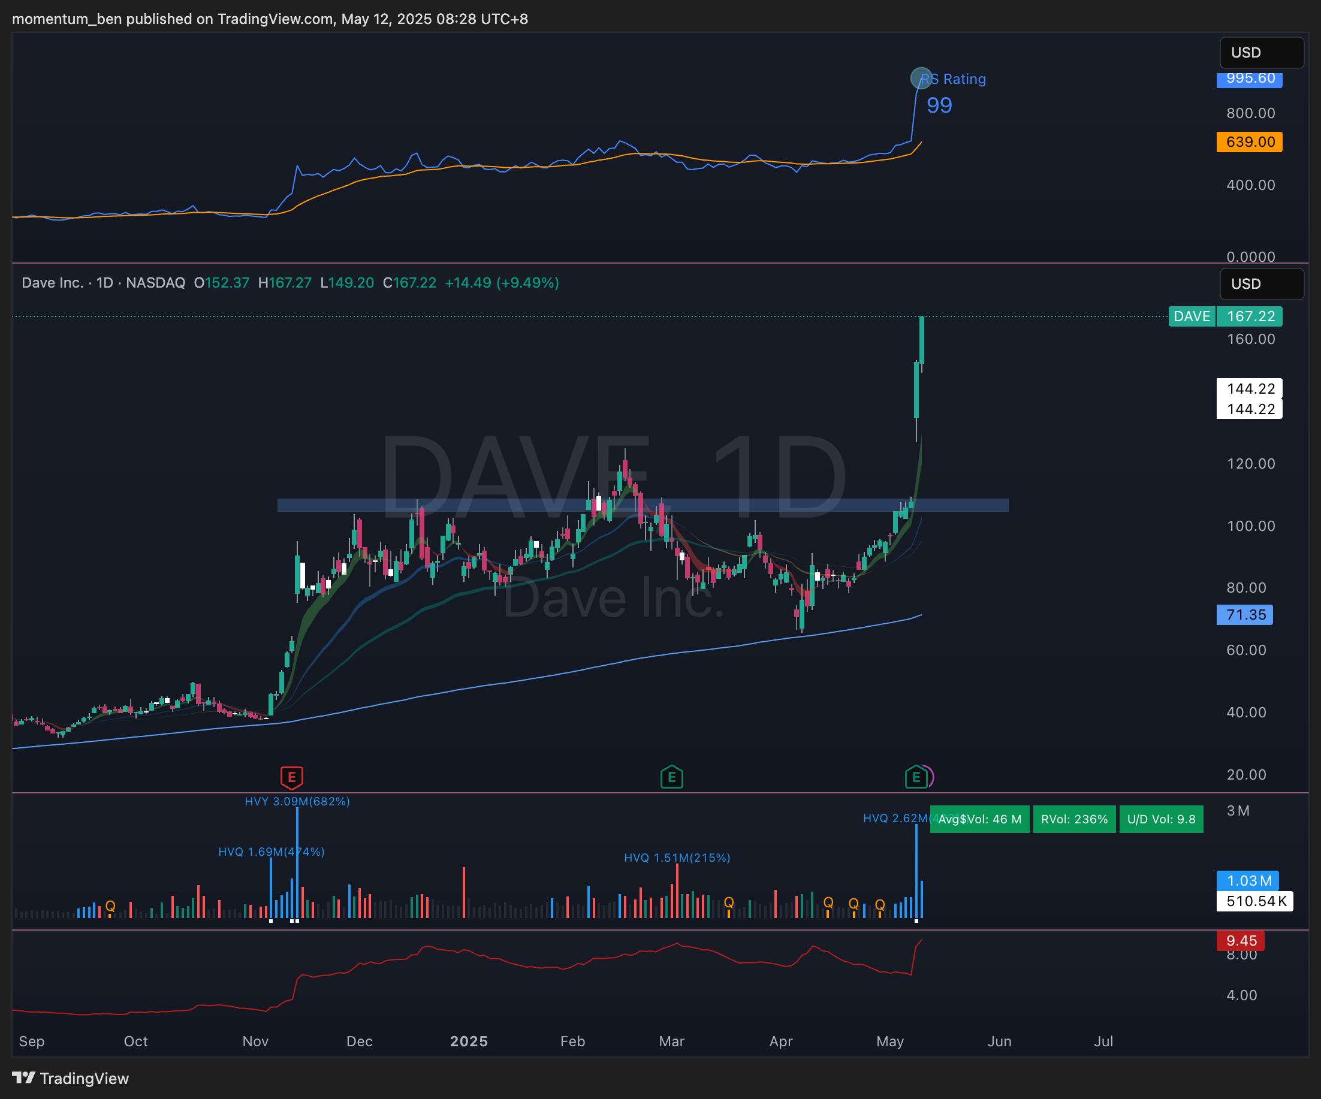Click the 2025 label on time axis
1321x1099 pixels.
pyautogui.click(x=469, y=1041)
